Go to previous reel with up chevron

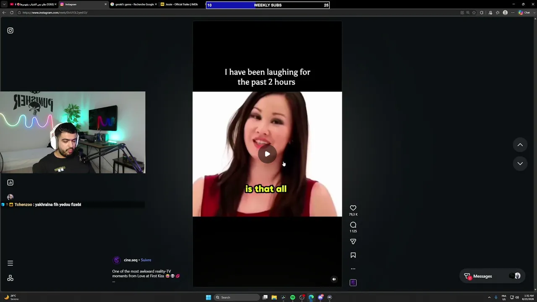coord(520,145)
